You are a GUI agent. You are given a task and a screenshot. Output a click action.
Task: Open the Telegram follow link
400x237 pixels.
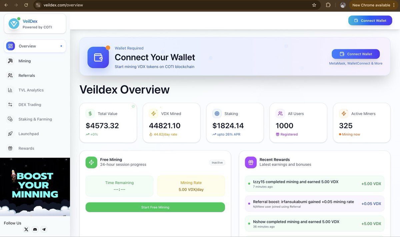44,229
